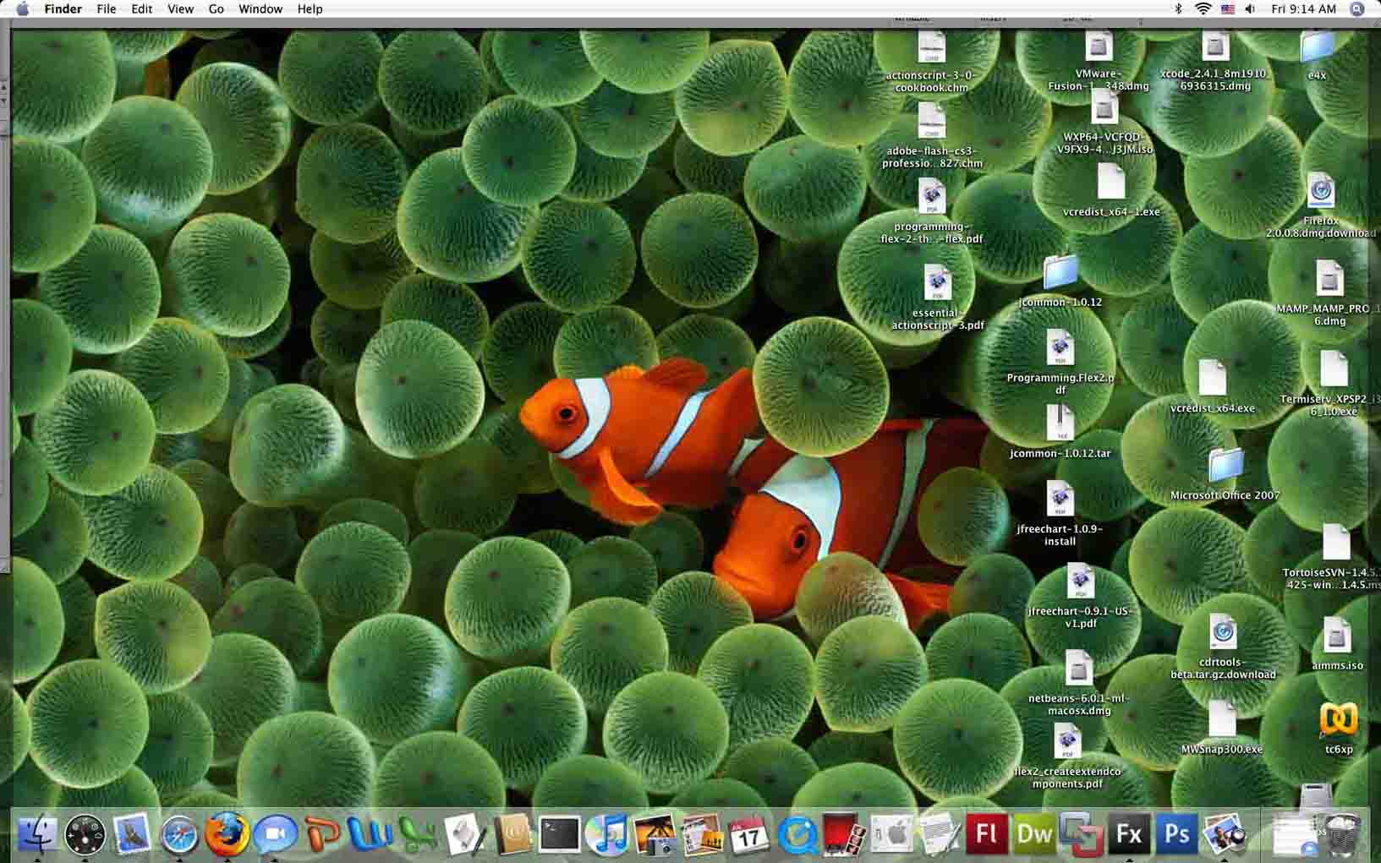Open Photo Booth from the Dock
Screen dimensions: 1381x863
point(844,835)
